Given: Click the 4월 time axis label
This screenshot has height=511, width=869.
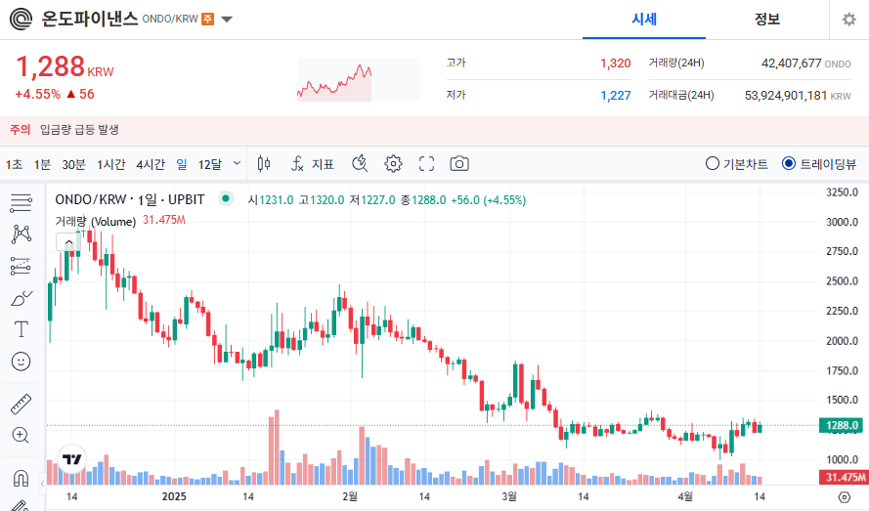Looking at the screenshot, I should click(x=685, y=496).
